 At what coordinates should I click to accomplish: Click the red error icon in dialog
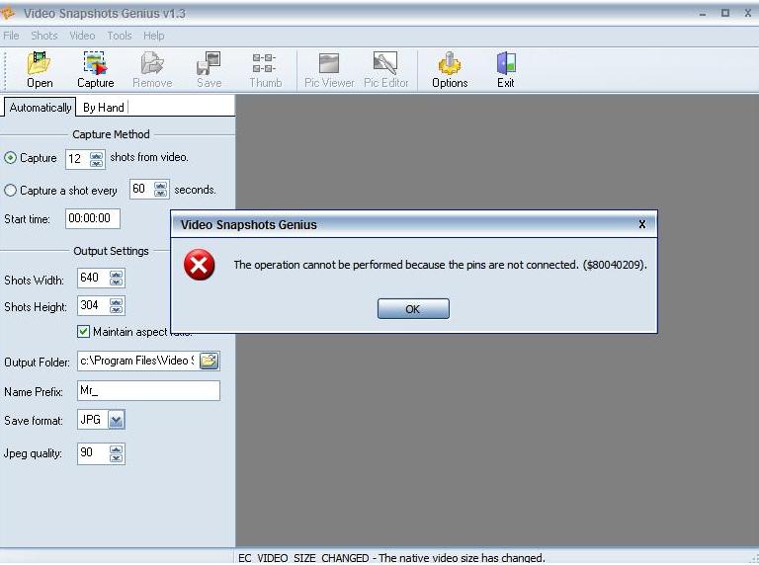(199, 265)
